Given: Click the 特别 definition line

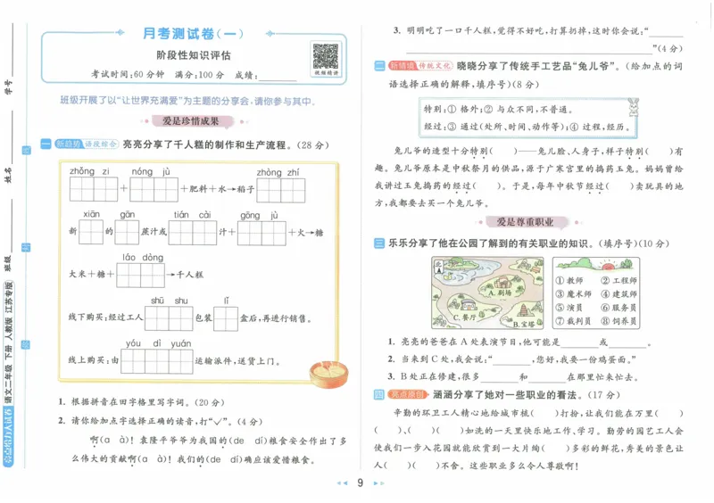Looking at the screenshot, I should (498, 109).
